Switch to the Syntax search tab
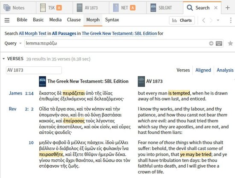235x178 pixels. (112, 20)
